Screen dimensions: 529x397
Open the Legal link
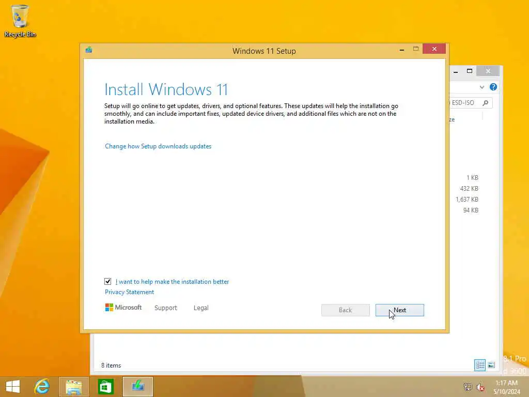pos(201,308)
